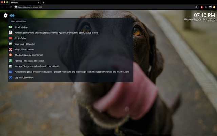
Task: Open the Chrome profile avatar
Action: coord(210,7)
